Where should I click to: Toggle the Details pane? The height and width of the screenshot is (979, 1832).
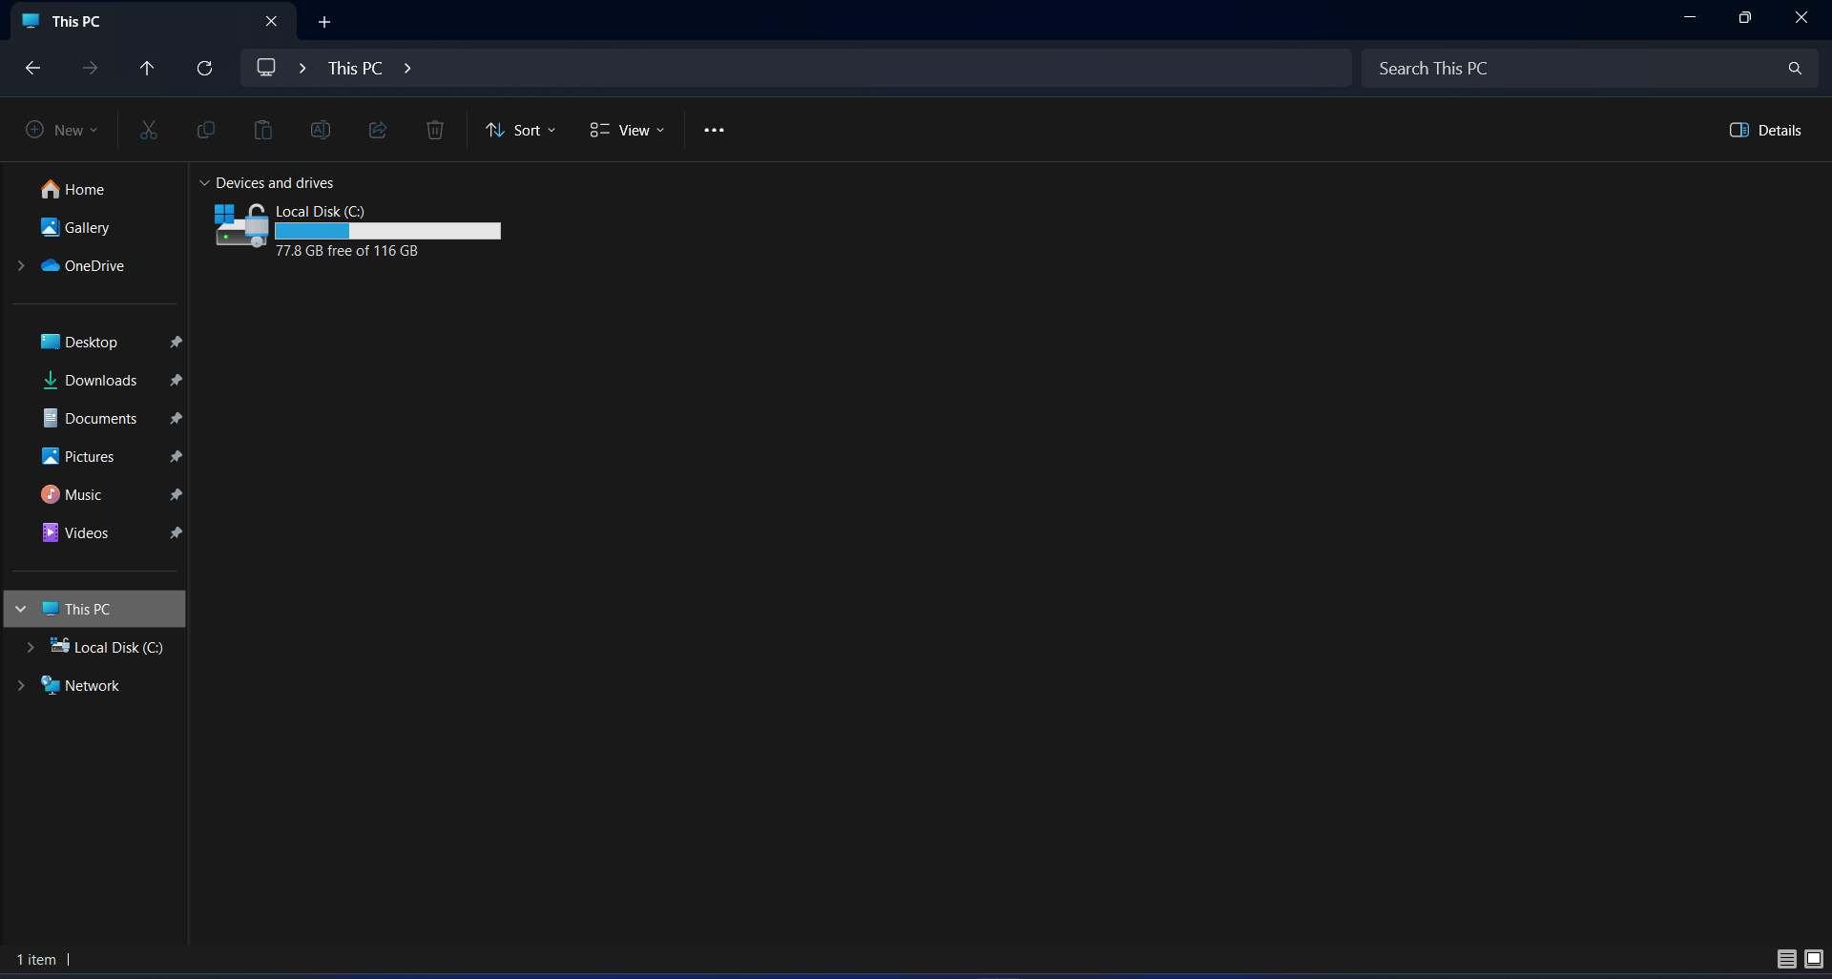tap(1765, 130)
